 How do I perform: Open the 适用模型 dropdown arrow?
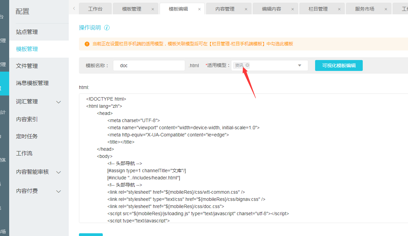[299, 65]
